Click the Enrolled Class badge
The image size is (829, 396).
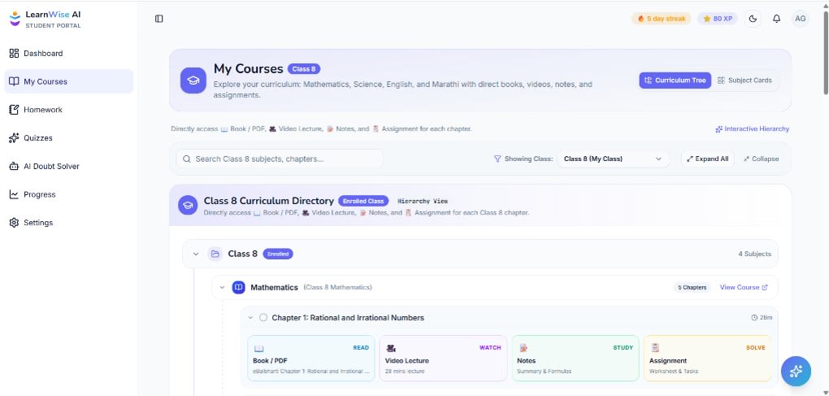pos(363,201)
